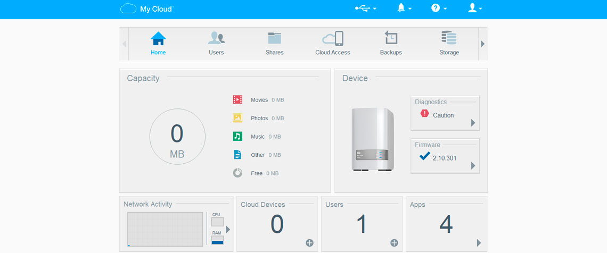Click the Users count 1
The image size is (607, 253).
(362, 224)
